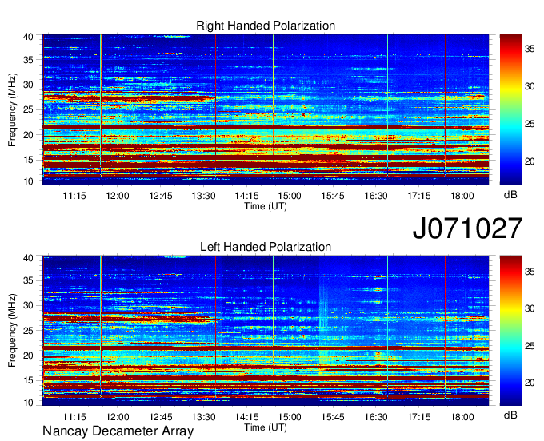Click the 15 MHz tick on bottom plot
The height and width of the screenshot is (441, 544).
(x=28, y=380)
